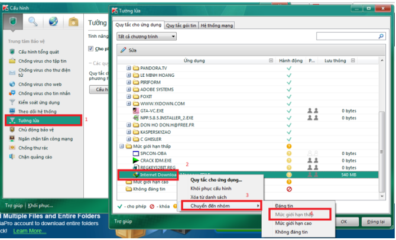The height and width of the screenshot is (240, 396).
Task: Expand the PIRIFORM folder
Action: coord(128,82)
